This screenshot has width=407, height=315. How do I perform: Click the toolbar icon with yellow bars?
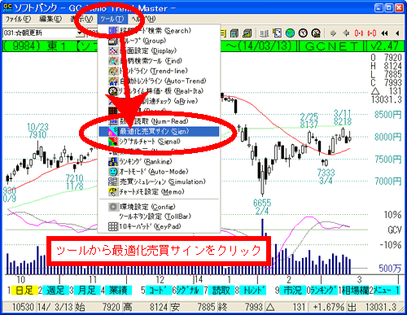(x=247, y=33)
